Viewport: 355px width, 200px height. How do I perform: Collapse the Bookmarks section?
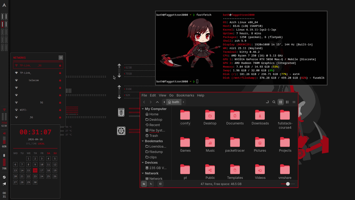[143, 141]
